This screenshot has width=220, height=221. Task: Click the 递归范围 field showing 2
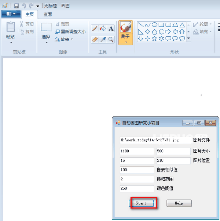pyautogui.click(x=137, y=179)
